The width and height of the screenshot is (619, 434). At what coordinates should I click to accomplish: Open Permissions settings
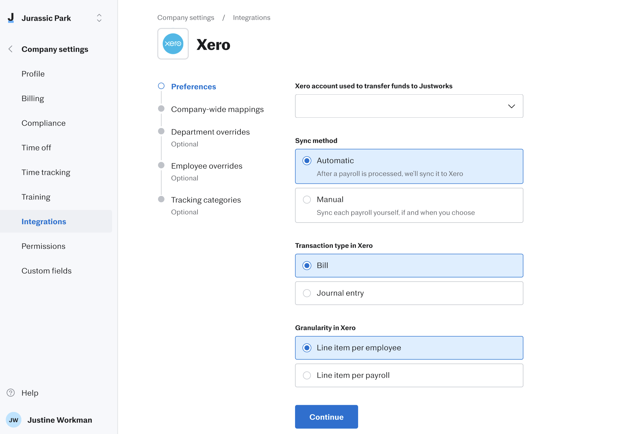[44, 246]
